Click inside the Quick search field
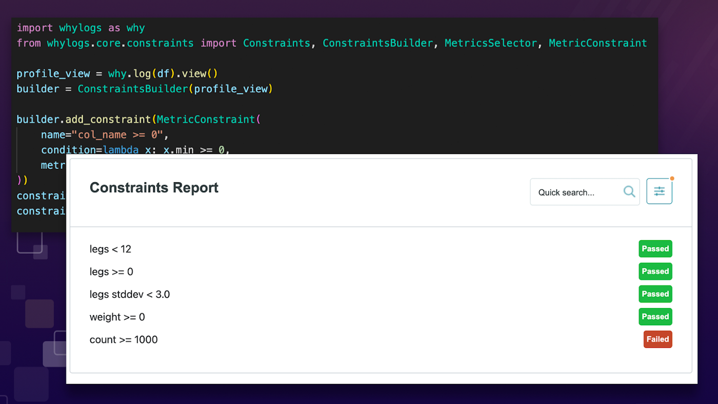 point(574,193)
